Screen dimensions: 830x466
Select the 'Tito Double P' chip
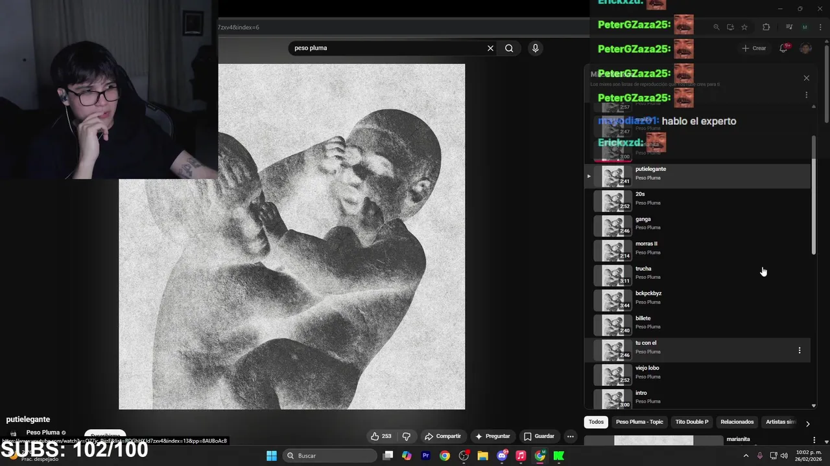click(x=692, y=422)
